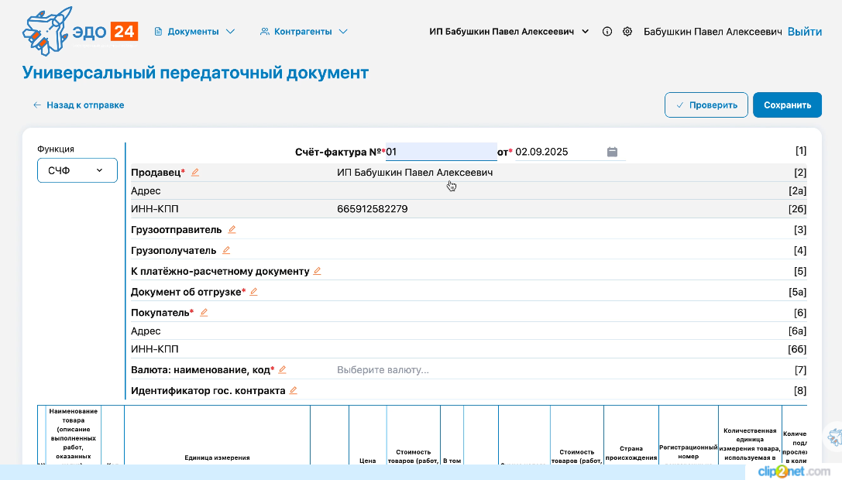Open the Документы menu
The width and height of the screenshot is (842, 480).
[x=194, y=31]
